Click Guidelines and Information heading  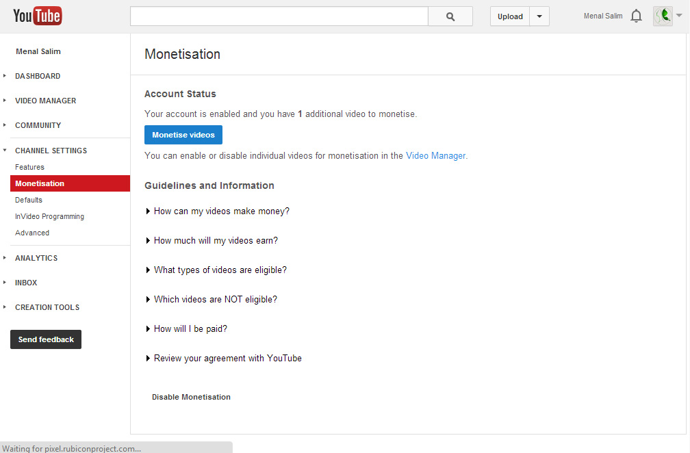pos(209,185)
